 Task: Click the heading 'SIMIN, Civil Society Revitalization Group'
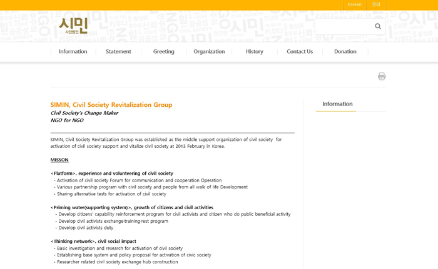tap(111, 105)
